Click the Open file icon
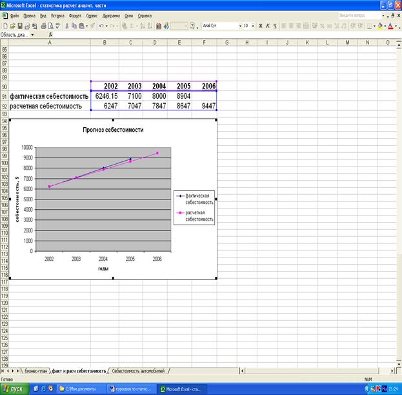402x395 pixels. [x=13, y=26]
